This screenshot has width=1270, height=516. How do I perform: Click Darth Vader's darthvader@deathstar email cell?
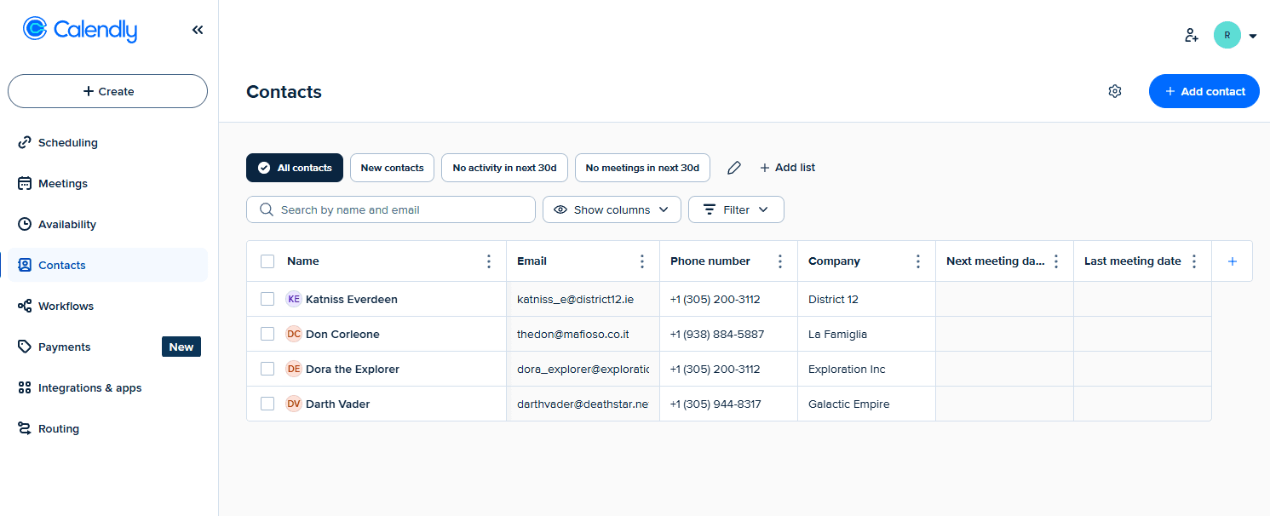coord(583,404)
